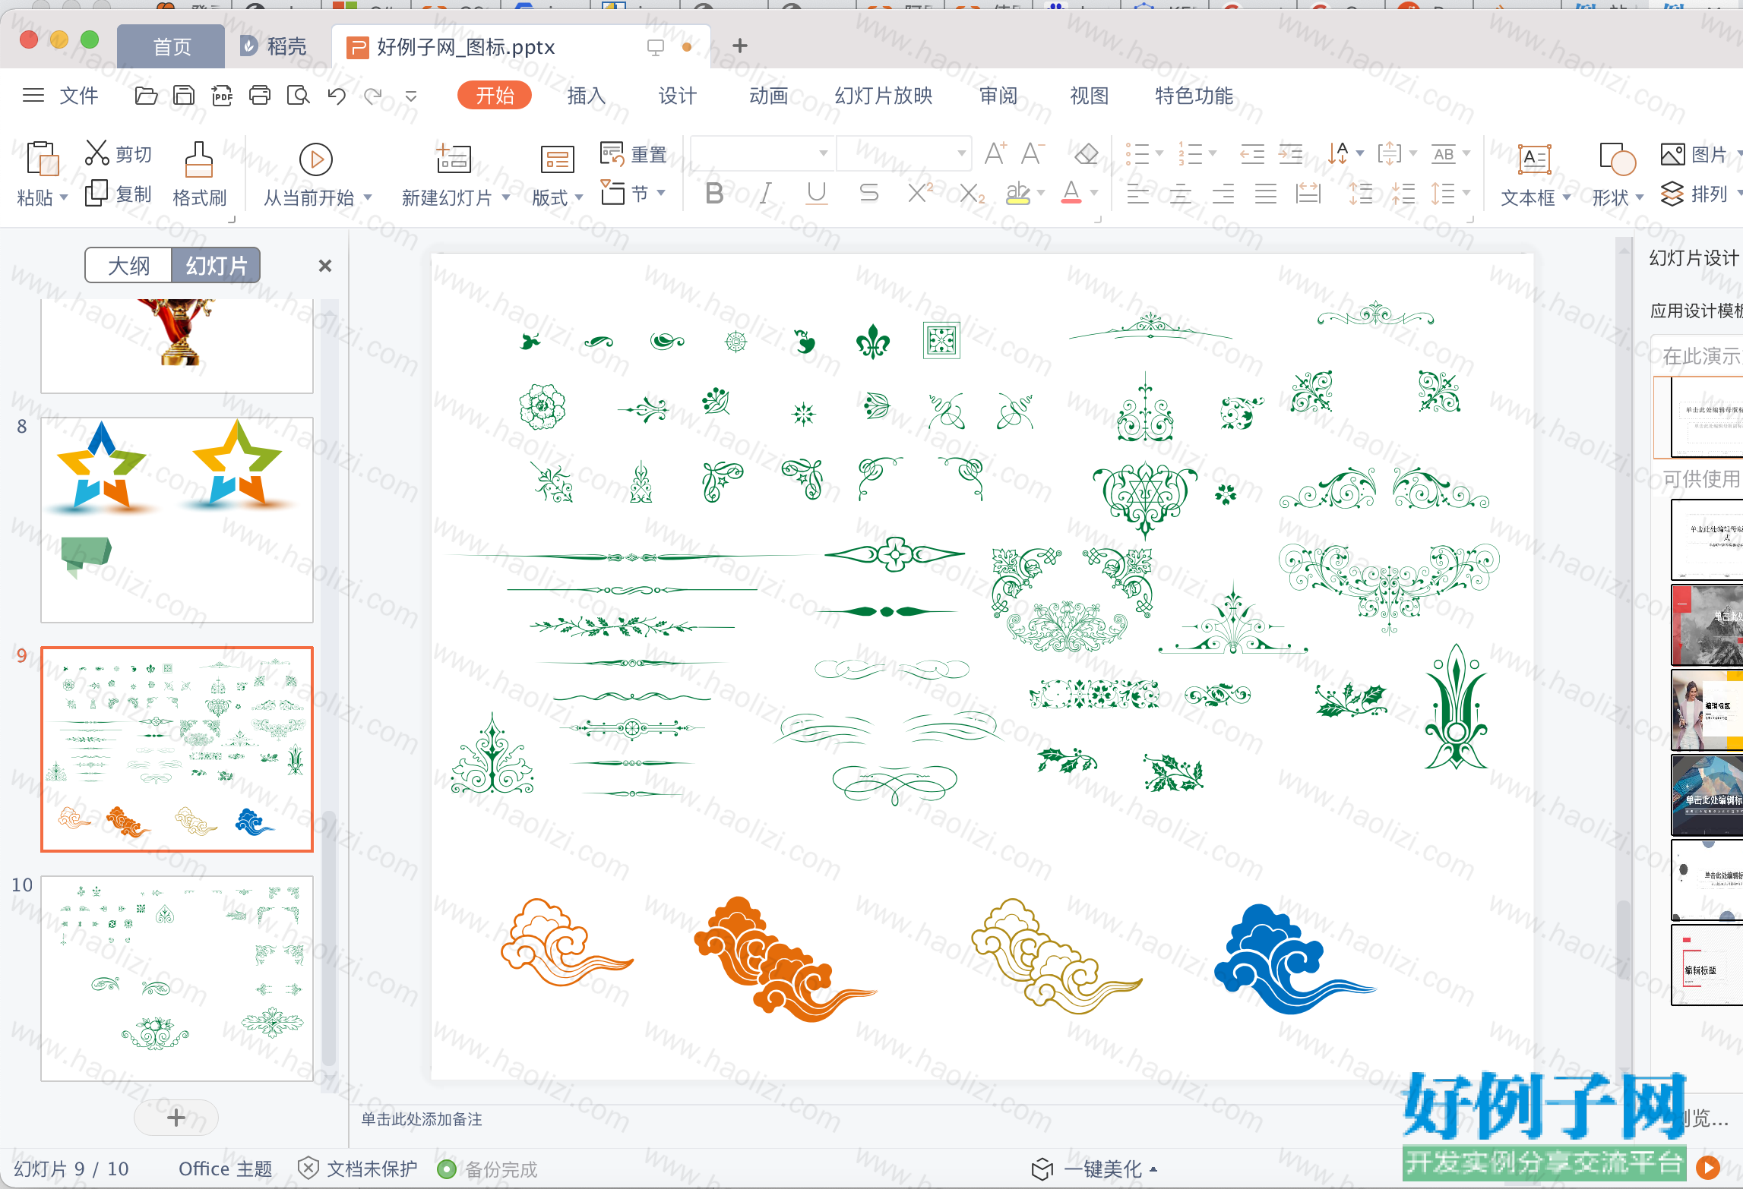Toggle strikethrough formatting
1743x1189 pixels.
(x=868, y=194)
